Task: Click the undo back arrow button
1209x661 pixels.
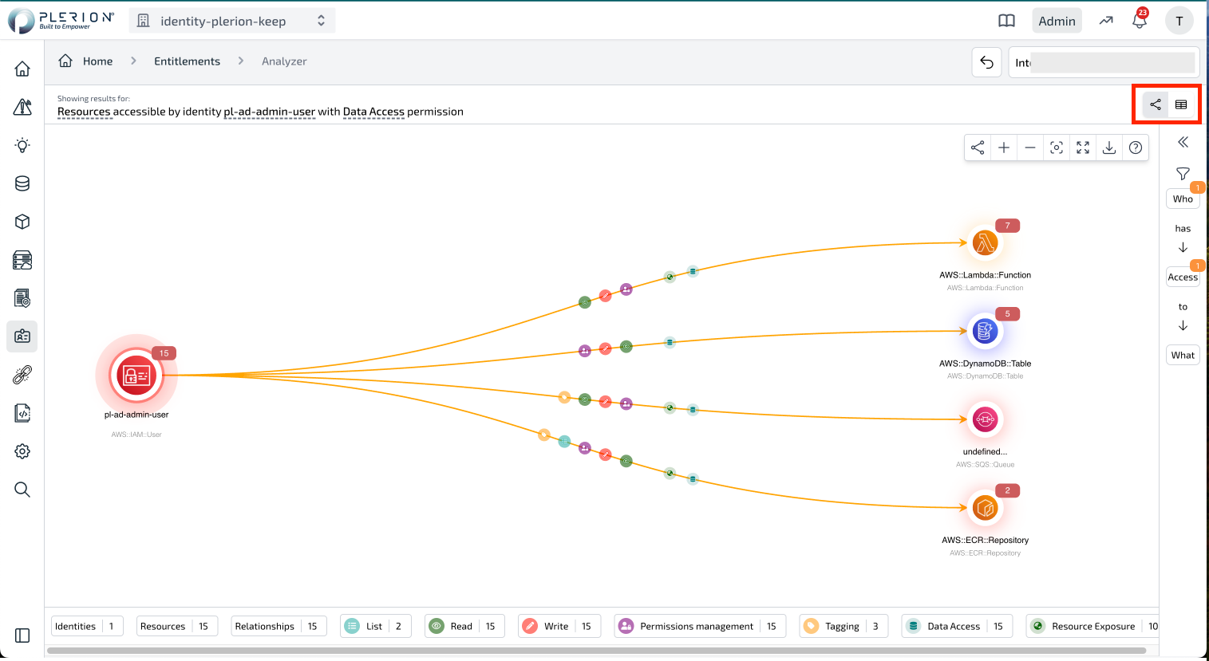Action: [986, 62]
